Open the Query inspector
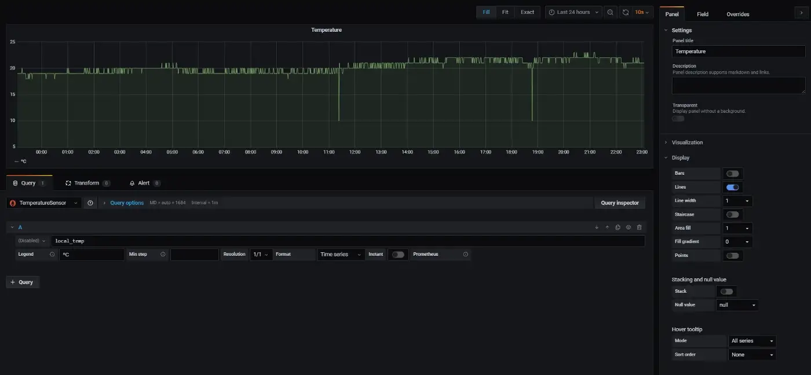 point(620,203)
